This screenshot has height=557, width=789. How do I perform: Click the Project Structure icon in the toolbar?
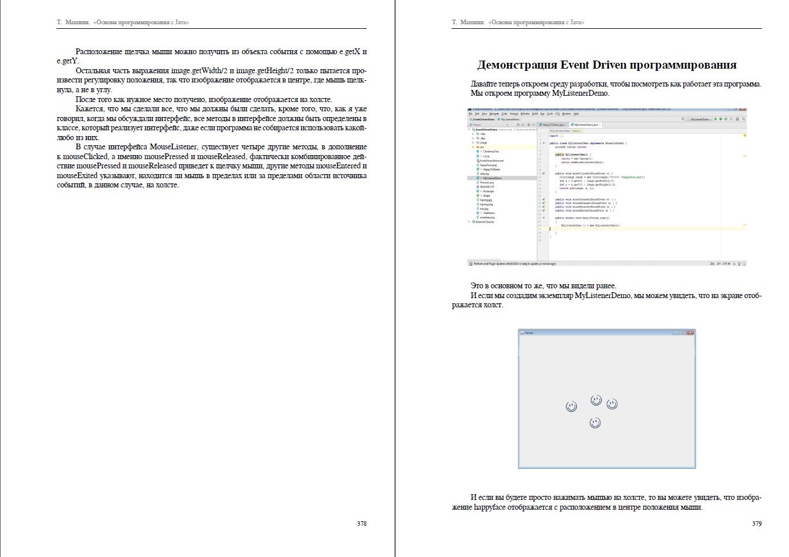738,119
